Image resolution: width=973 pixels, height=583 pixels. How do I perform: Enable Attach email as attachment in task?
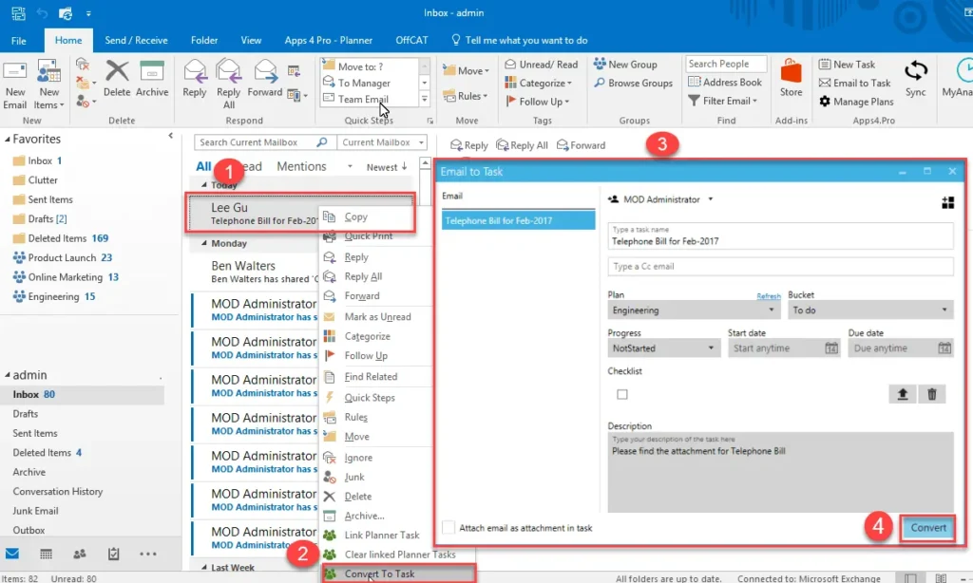coord(448,527)
